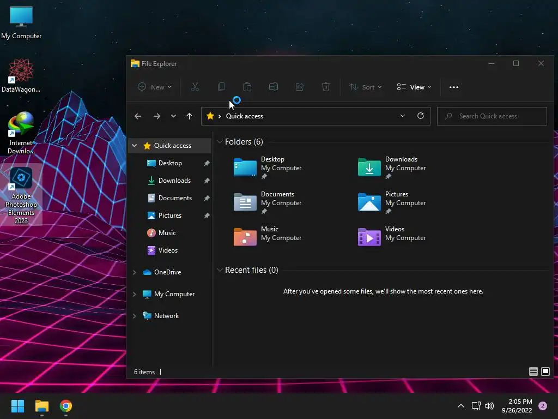
Task: Open the Documents folder tile in Folders
Action: 267,202
